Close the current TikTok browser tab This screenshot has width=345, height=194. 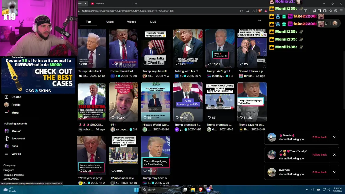(85, 4)
